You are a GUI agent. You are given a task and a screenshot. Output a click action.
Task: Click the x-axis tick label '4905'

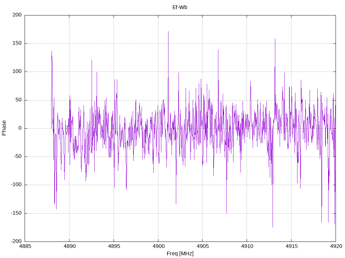(202, 246)
